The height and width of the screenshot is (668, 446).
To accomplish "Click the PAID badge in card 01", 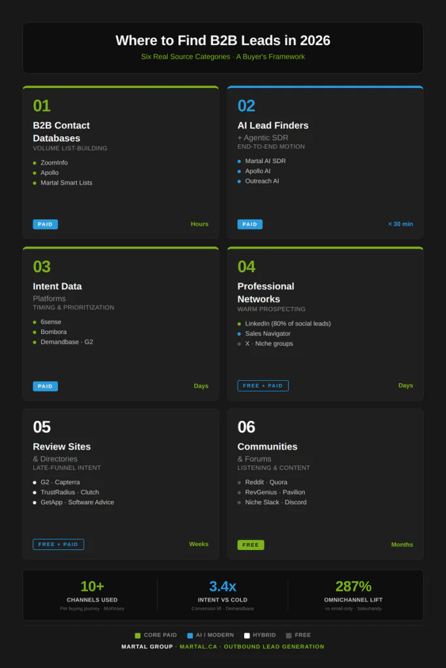I will [45, 224].
